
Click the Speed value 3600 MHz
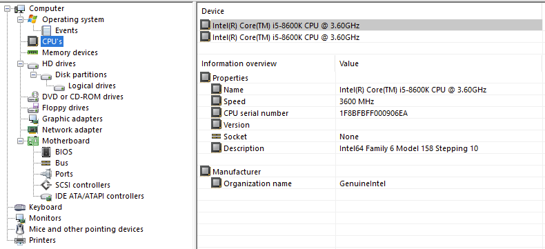point(357,102)
